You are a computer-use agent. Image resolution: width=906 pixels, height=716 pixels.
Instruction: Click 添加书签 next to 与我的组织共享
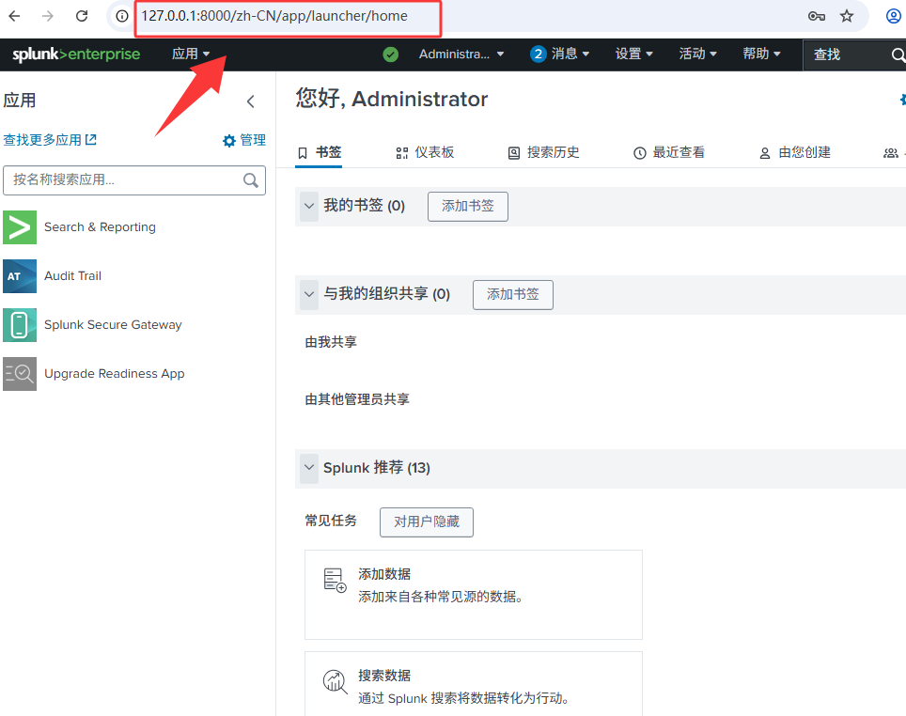coord(513,295)
